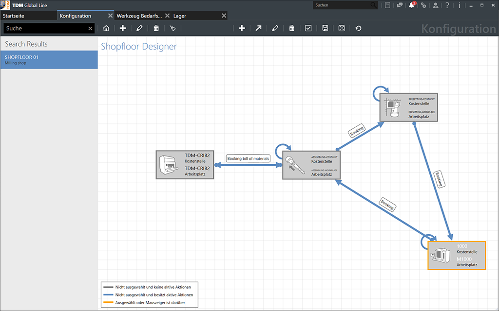Click the blue color line in the legend
Screen dimensions: 499x311
pos(108,295)
